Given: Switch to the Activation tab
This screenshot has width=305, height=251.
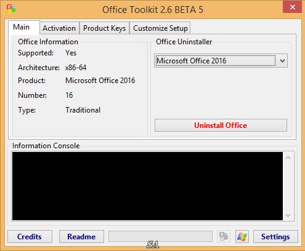Looking at the screenshot, I should [x=59, y=28].
